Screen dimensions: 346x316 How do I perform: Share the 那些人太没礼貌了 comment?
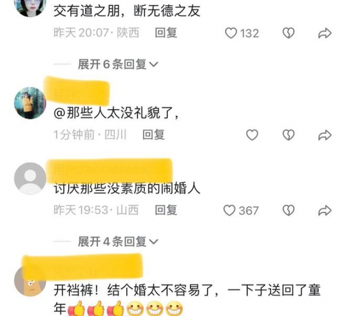tap(325, 135)
